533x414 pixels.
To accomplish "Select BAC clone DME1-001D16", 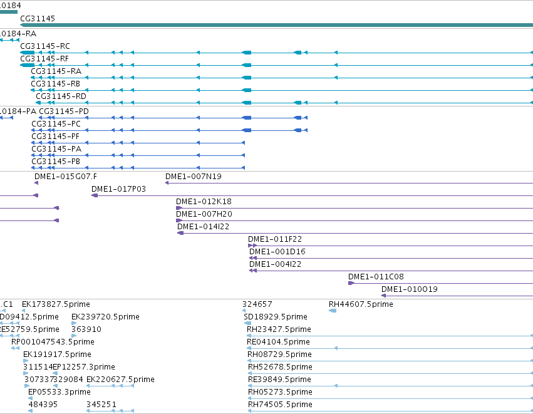I will pos(277,252).
